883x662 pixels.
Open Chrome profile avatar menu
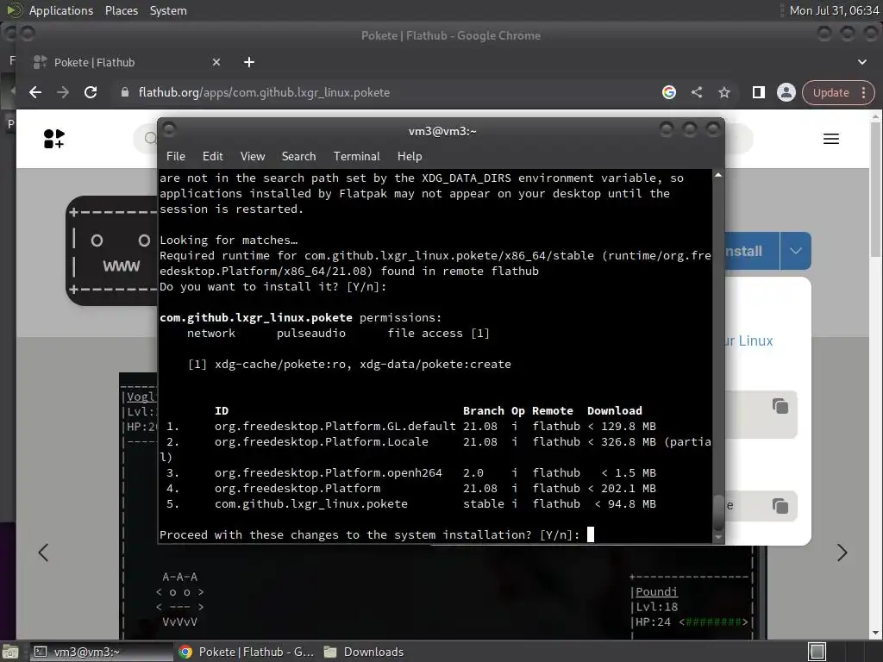(x=786, y=92)
